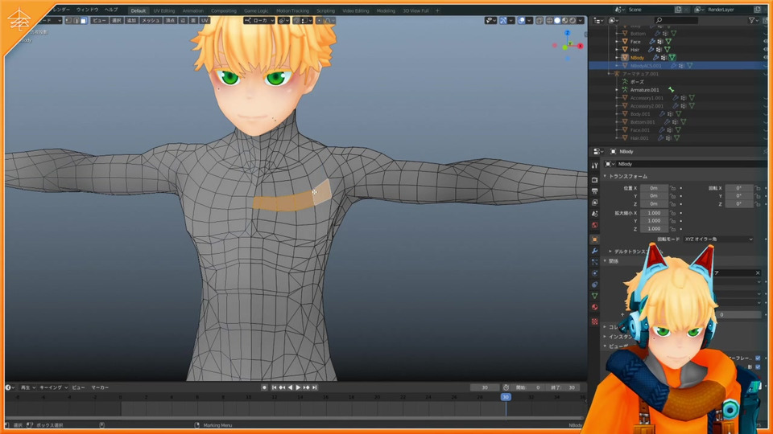Select face select mode icon
The width and height of the screenshot is (773, 434).
83,21
